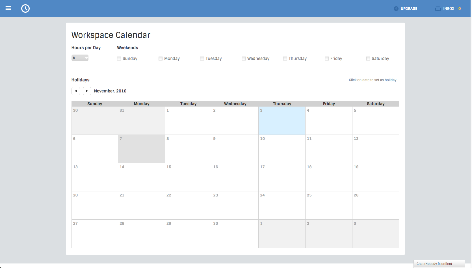Open the hamburger navigation menu

point(8,8)
